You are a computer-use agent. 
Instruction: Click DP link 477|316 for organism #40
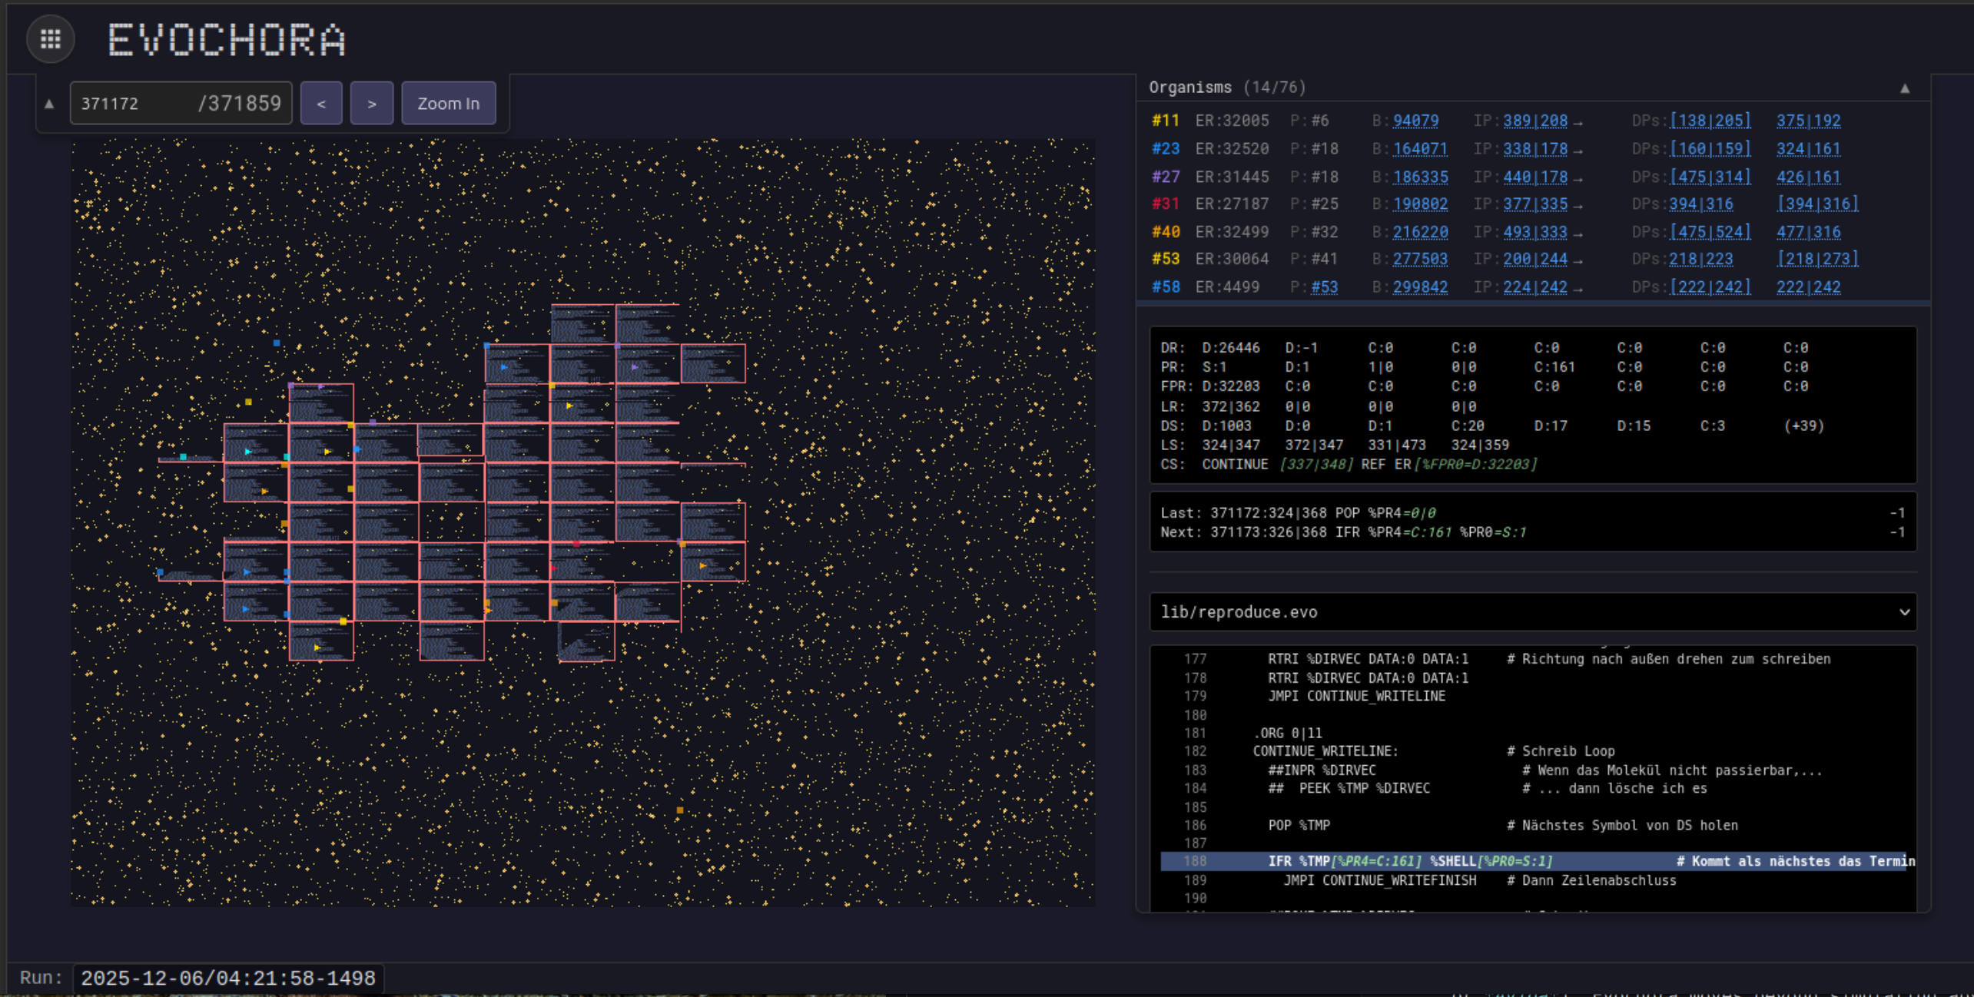[1808, 232]
